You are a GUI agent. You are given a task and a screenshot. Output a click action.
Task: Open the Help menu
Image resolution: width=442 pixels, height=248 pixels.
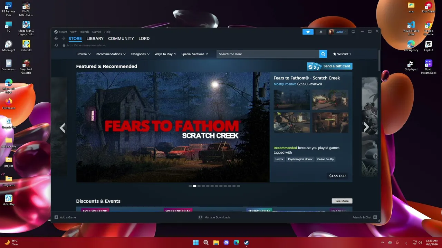coord(107,32)
